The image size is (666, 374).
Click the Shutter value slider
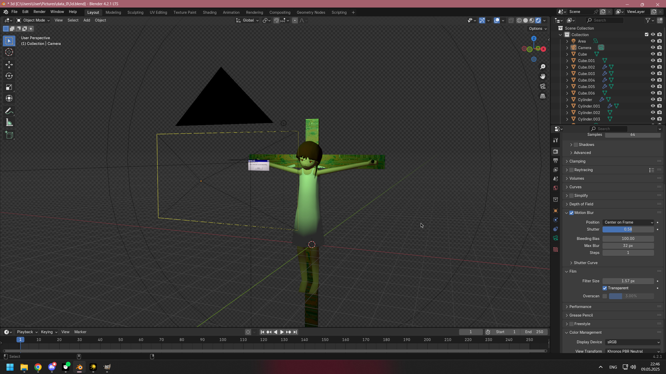click(628, 229)
